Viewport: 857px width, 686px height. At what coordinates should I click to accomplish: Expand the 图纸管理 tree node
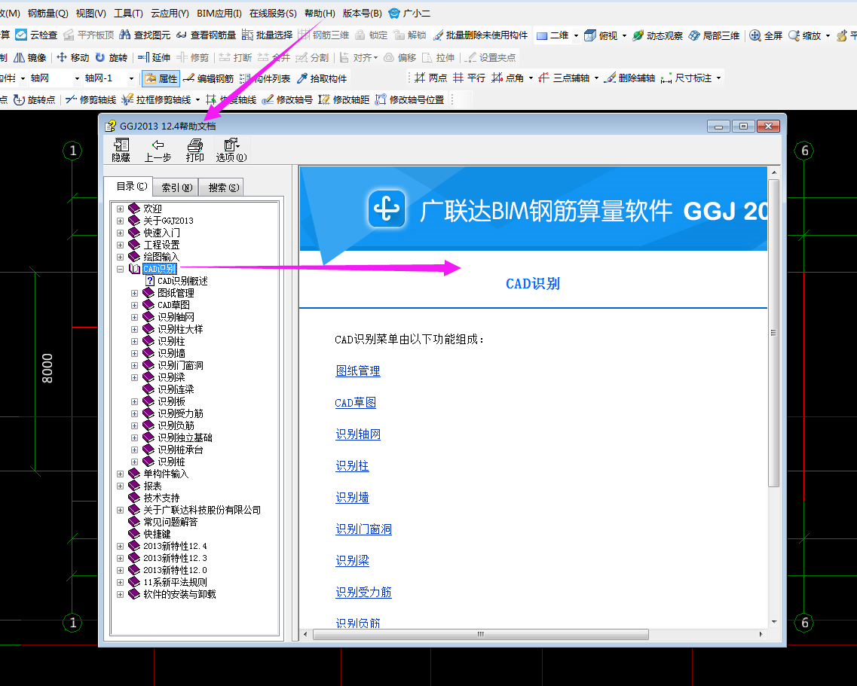(x=134, y=293)
